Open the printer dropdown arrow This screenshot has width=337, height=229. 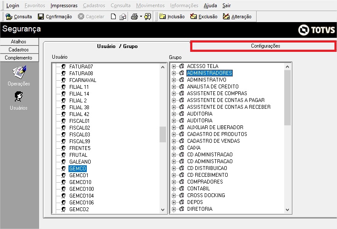coord(141,17)
